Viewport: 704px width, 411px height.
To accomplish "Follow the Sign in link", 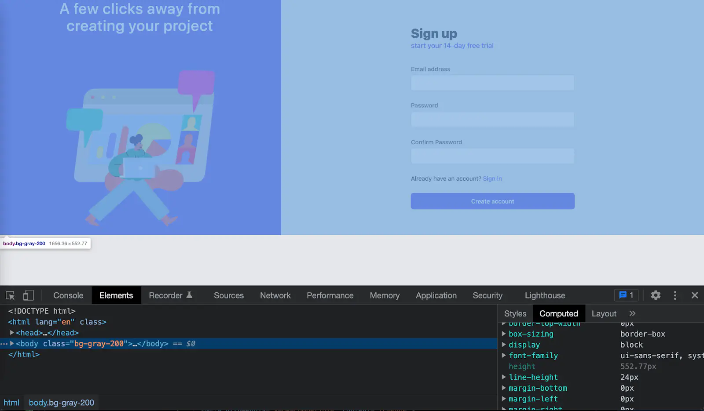I will (492, 178).
